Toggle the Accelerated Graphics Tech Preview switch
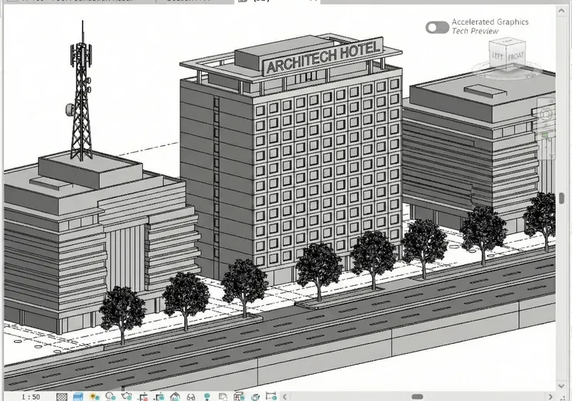The image size is (572, 401). pyautogui.click(x=437, y=27)
